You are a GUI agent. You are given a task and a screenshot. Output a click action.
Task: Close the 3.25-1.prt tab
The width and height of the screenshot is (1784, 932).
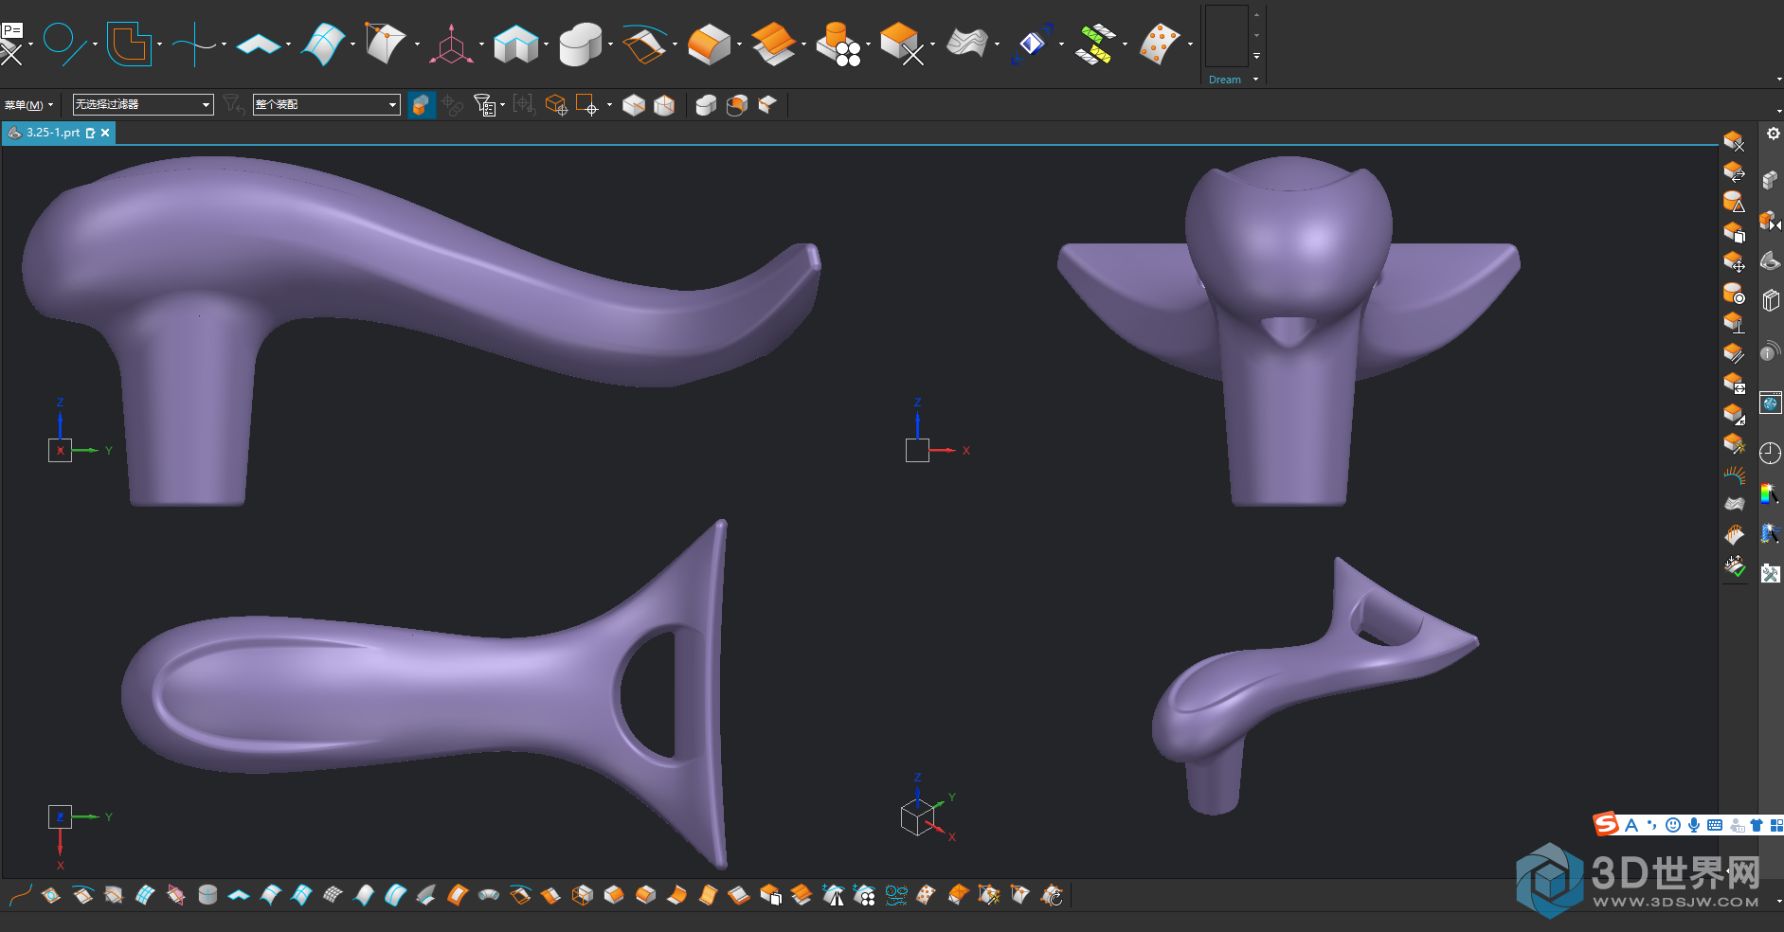[x=105, y=133]
